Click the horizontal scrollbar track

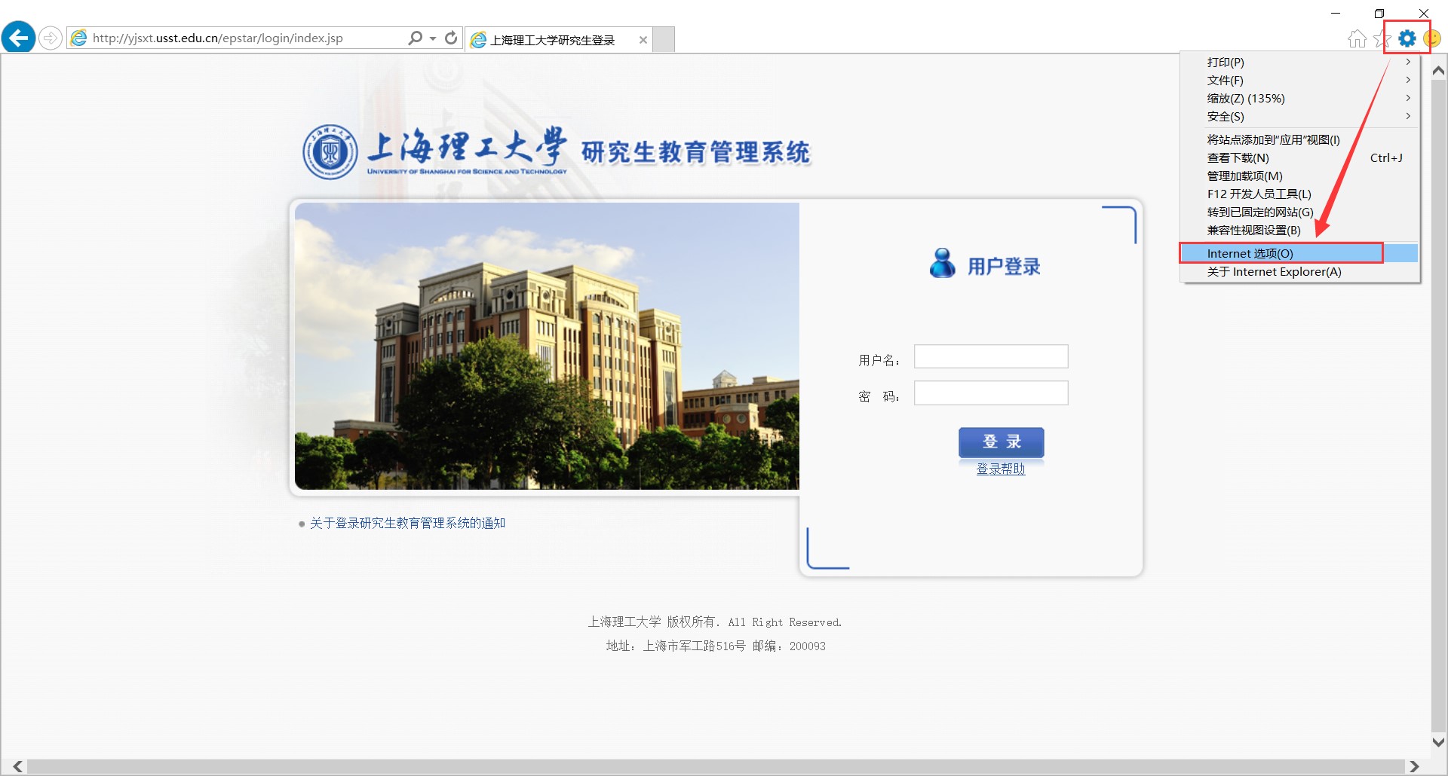tap(716, 766)
